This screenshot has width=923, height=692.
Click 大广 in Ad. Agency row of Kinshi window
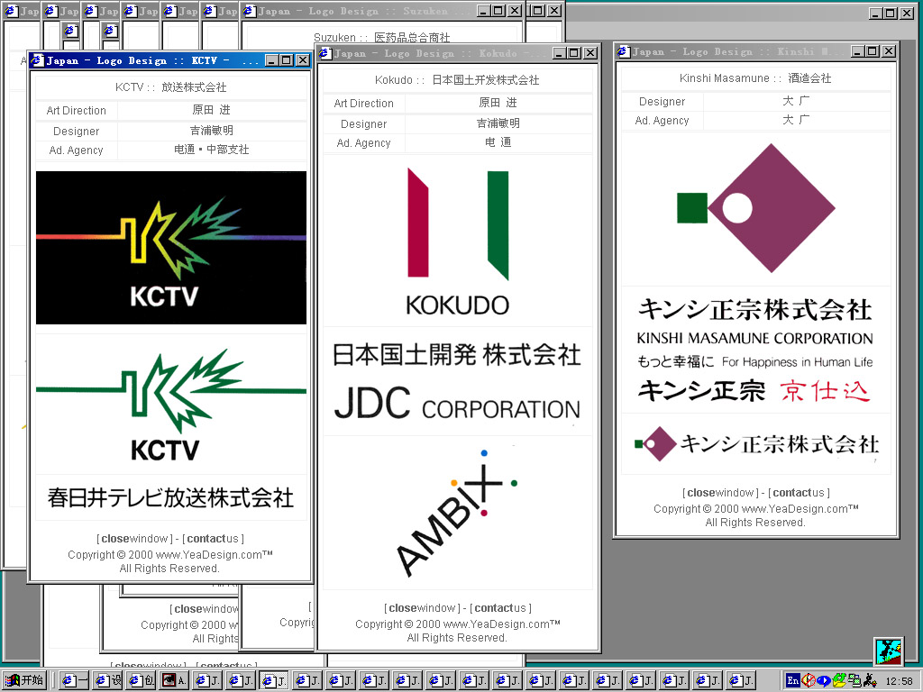(796, 120)
